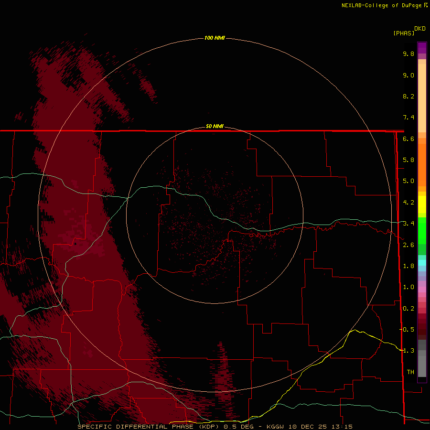
Task: Click the 'TH' threshold label on legend
Action: click(x=410, y=372)
